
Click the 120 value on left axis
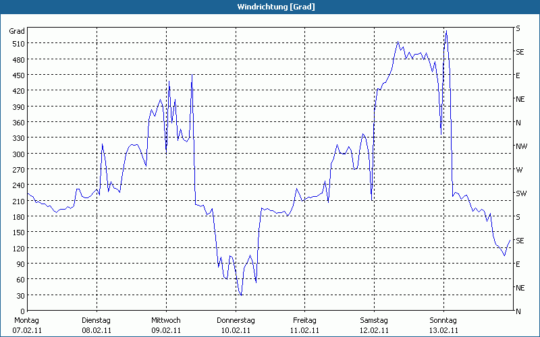pos(19,248)
